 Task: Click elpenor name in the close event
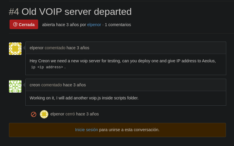click(x=57, y=114)
